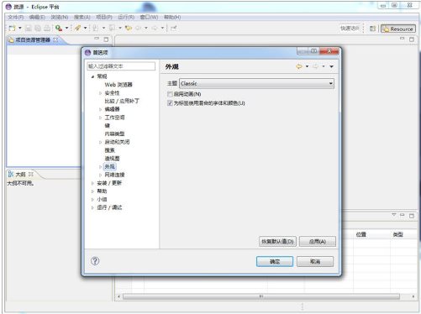Image resolution: width=421 pixels, height=314 pixels.
Task: Expand the 安装 / 更新 tree node
Action: 92,183
